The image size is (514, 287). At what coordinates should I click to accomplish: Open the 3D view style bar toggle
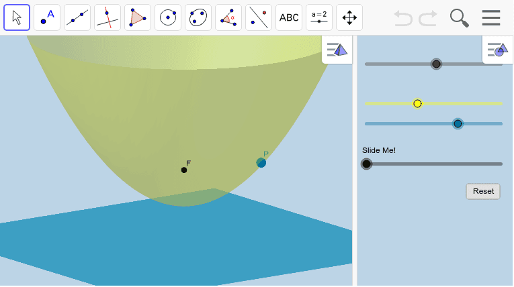point(337,50)
